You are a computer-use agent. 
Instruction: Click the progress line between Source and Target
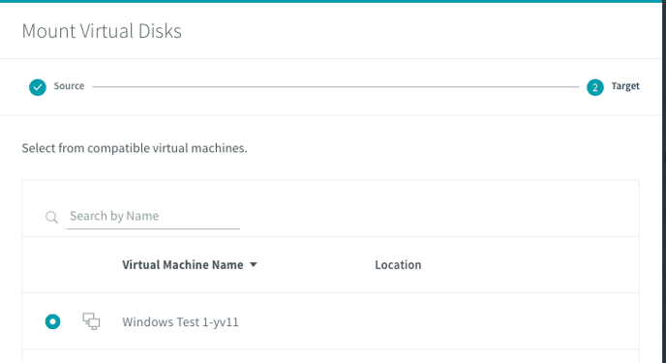(x=336, y=86)
